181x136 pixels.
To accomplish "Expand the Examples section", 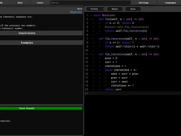I will click(41, 43).
